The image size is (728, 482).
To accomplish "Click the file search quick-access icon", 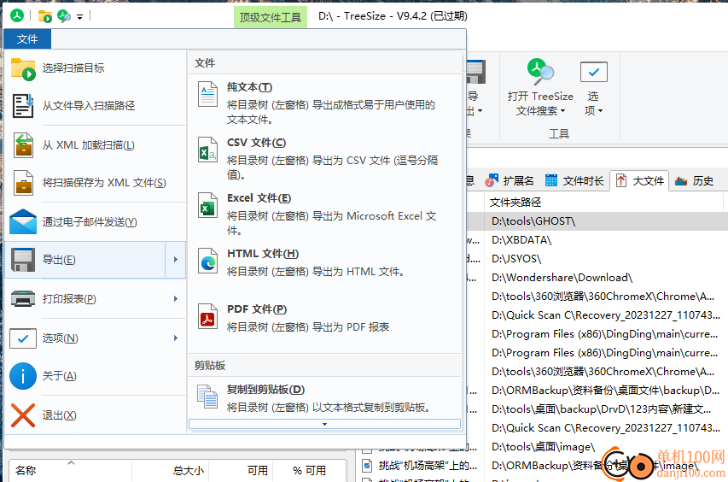I will [x=64, y=16].
